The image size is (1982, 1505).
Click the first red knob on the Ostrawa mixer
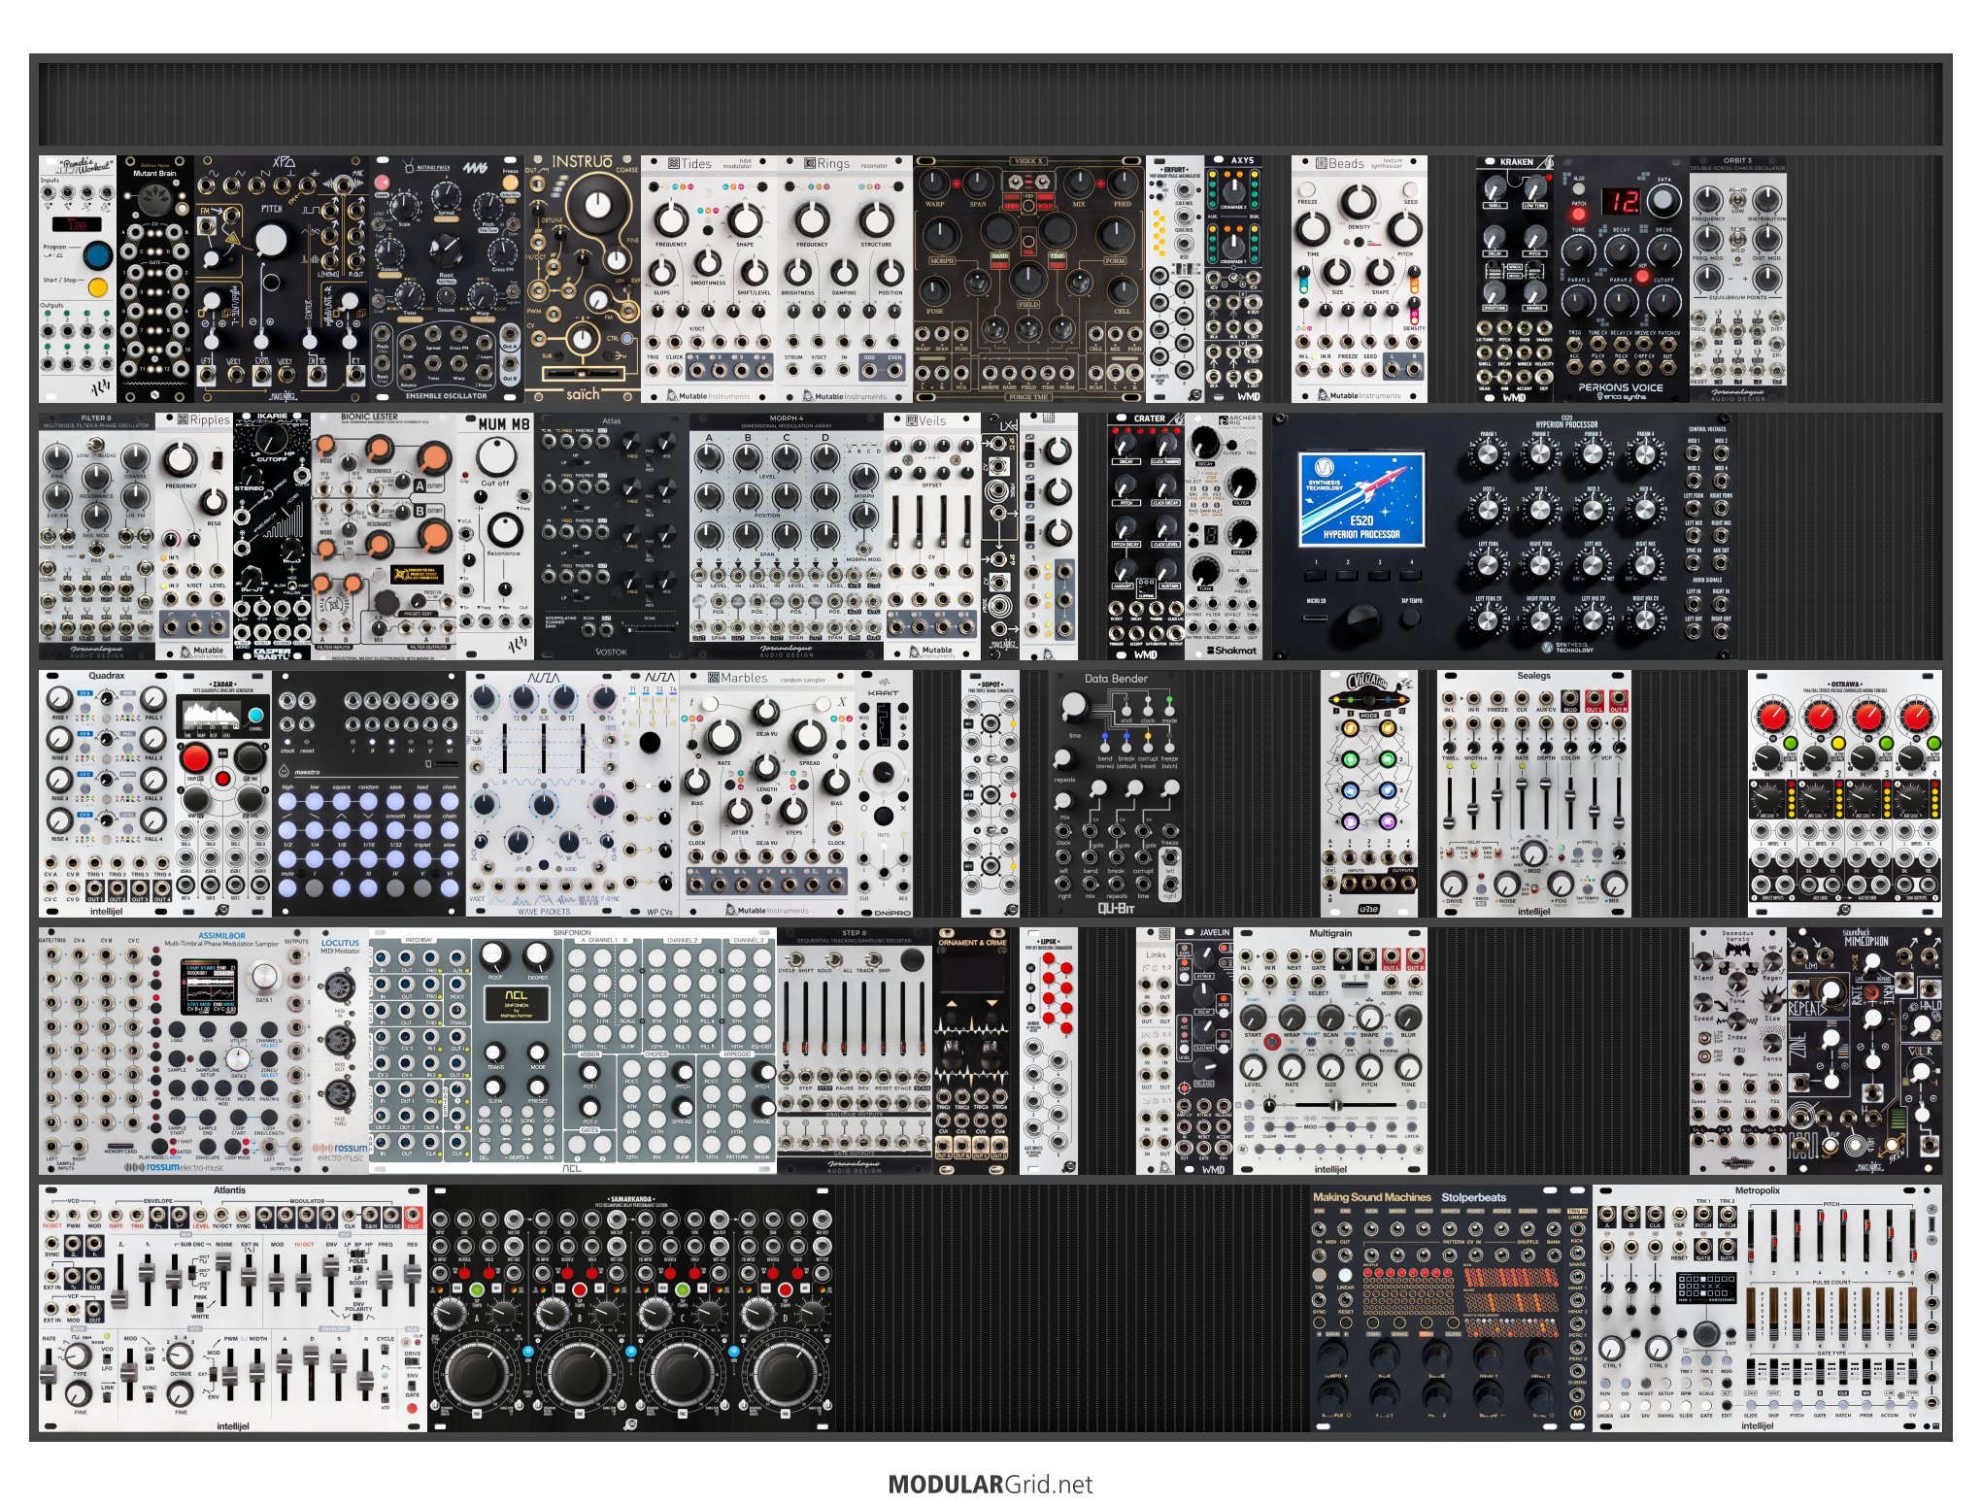click(1771, 717)
